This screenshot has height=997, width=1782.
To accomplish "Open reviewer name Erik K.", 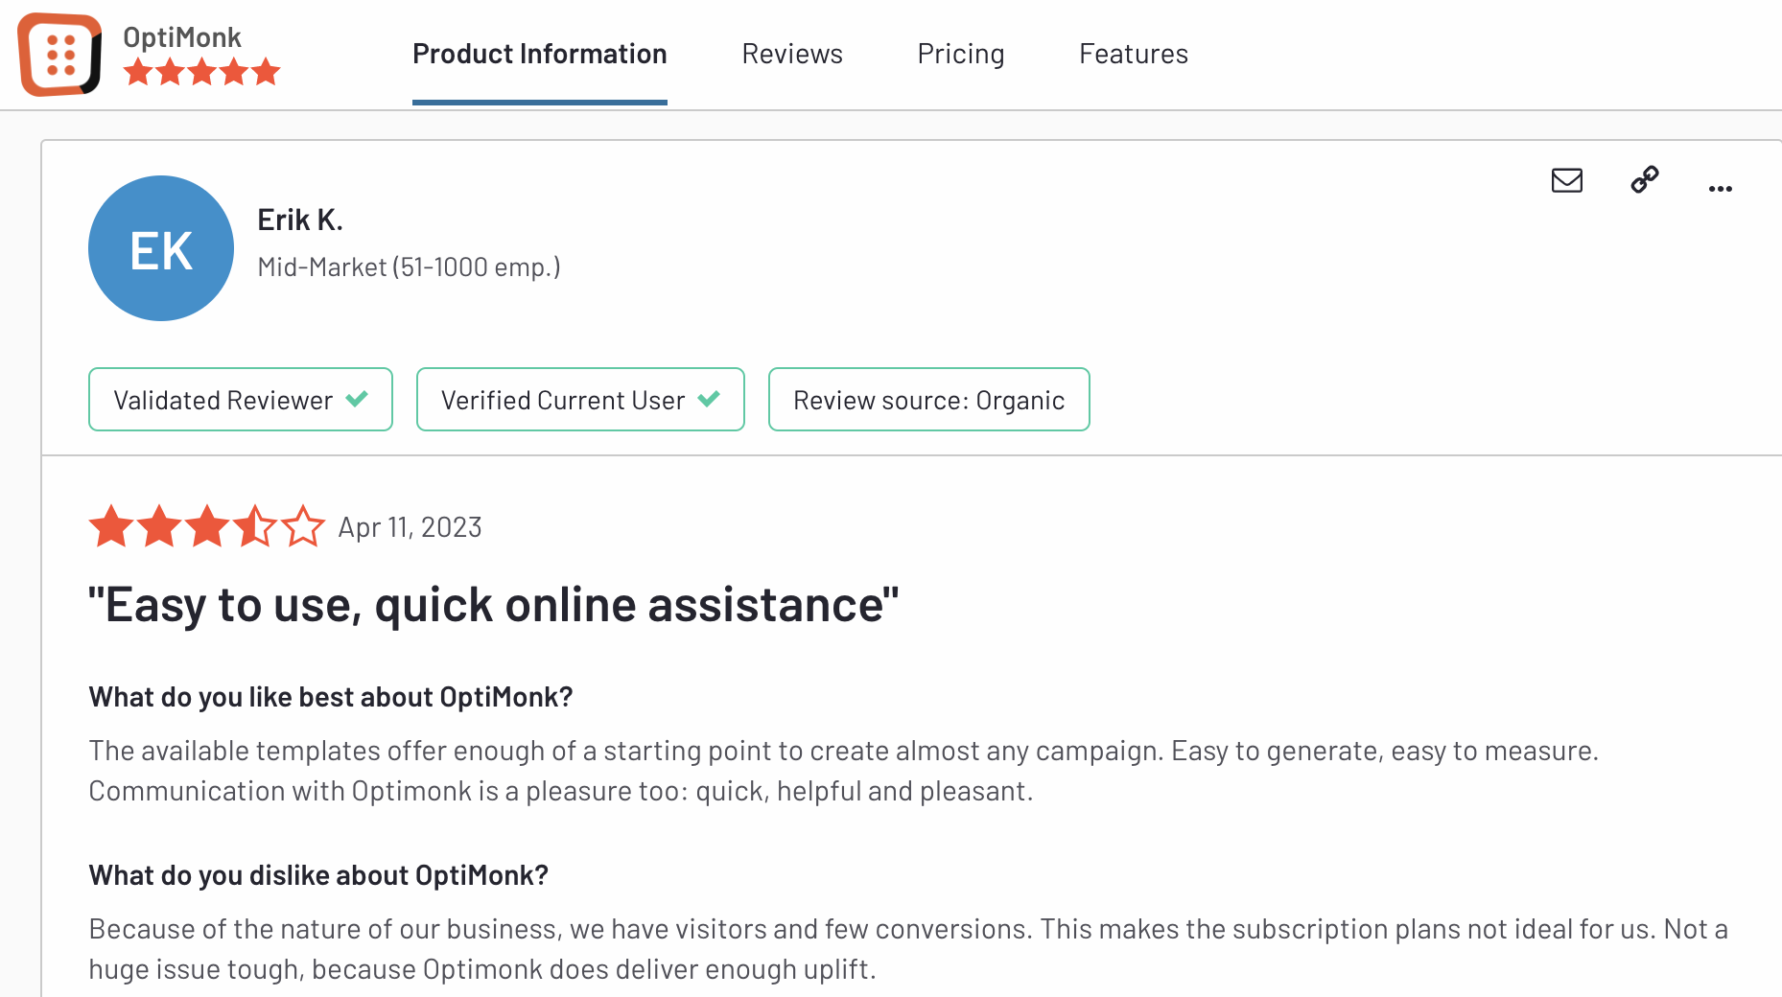I will (300, 220).
